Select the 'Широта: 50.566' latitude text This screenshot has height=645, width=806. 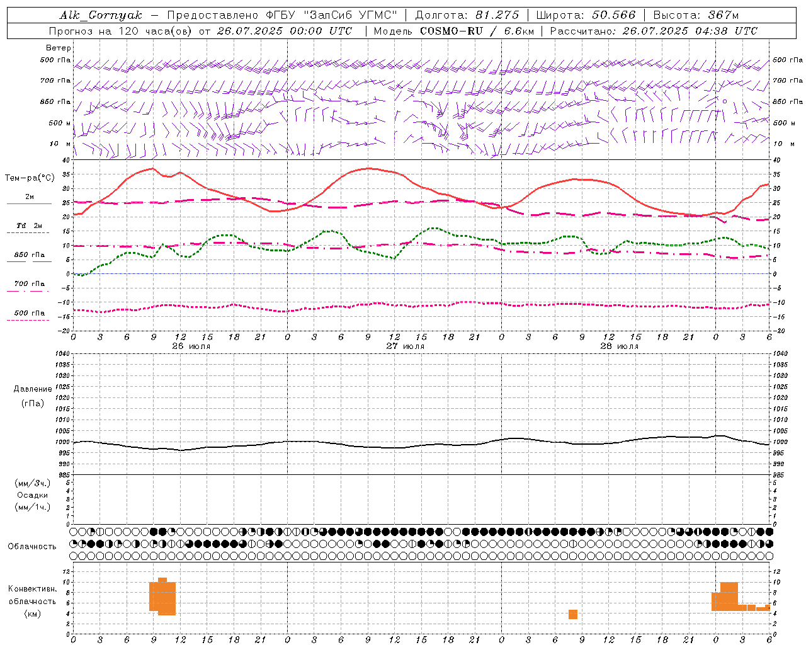[x=586, y=15]
